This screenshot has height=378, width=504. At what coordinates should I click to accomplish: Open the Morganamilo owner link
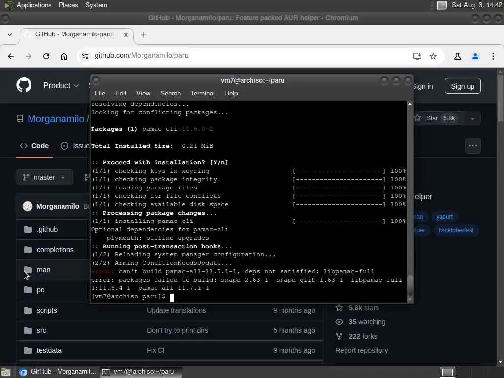click(x=56, y=119)
